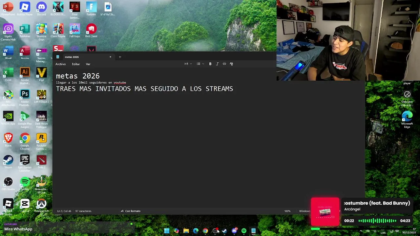Open the PowerPoint desktop shortcut
420x236 pixels.
pos(8,9)
